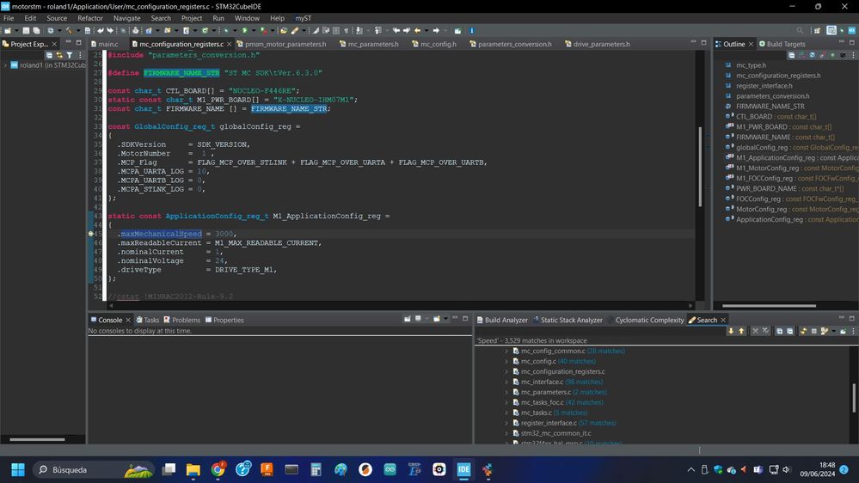The height and width of the screenshot is (483, 859).
Task: Save the current file via toolbar
Action: pyautogui.click(x=26, y=31)
